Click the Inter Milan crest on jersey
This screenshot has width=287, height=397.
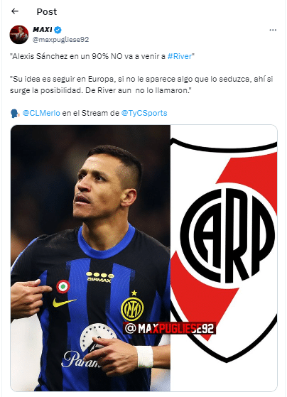click(132, 309)
